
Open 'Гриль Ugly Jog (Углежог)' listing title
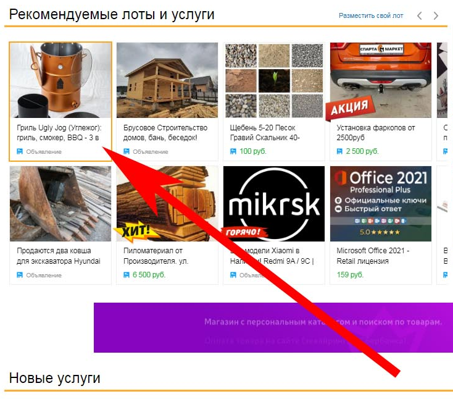(59, 132)
